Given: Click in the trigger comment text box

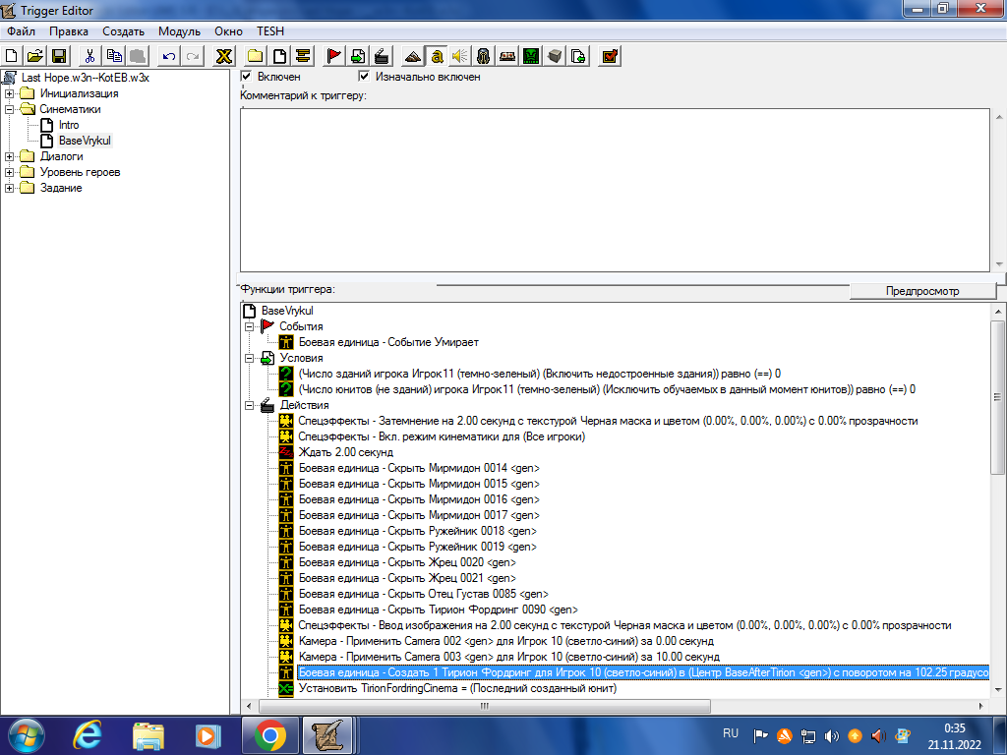Looking at the screenshot, I should click(615, 190).
